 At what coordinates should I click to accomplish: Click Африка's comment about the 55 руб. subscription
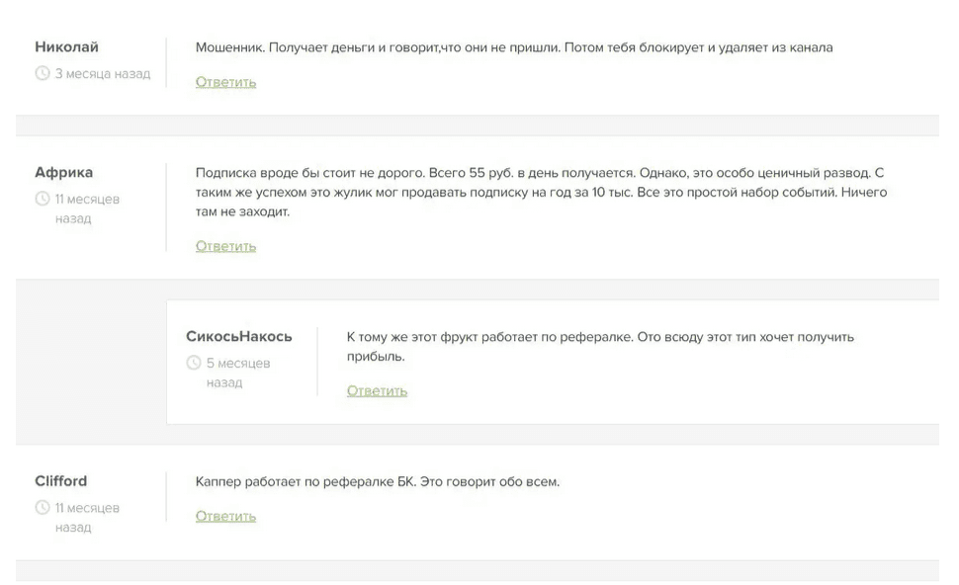(x=542, y=192)
